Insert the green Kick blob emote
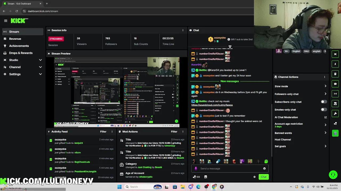 pyautogui.click(x=266, y=161)
